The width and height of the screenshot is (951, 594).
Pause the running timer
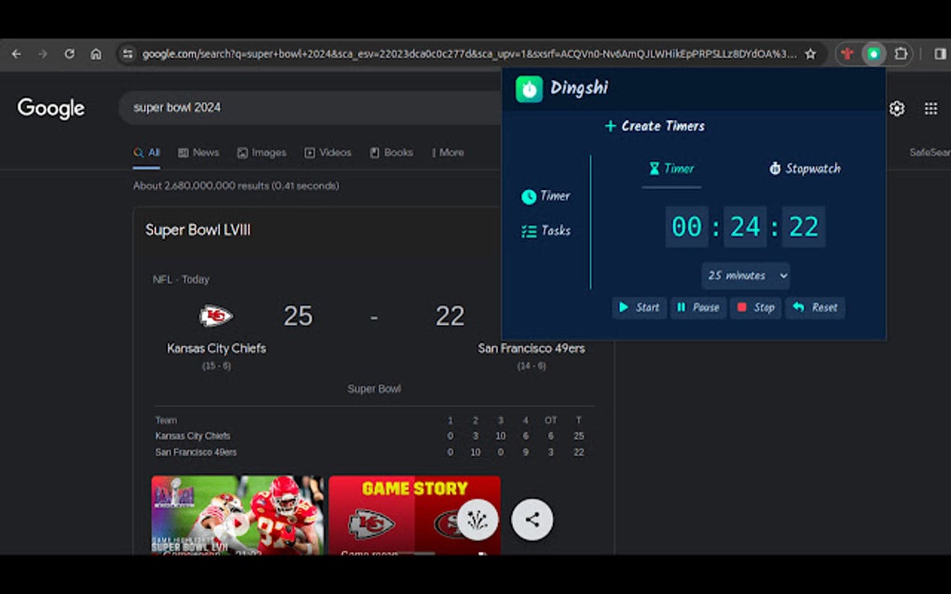coord(698,307)
